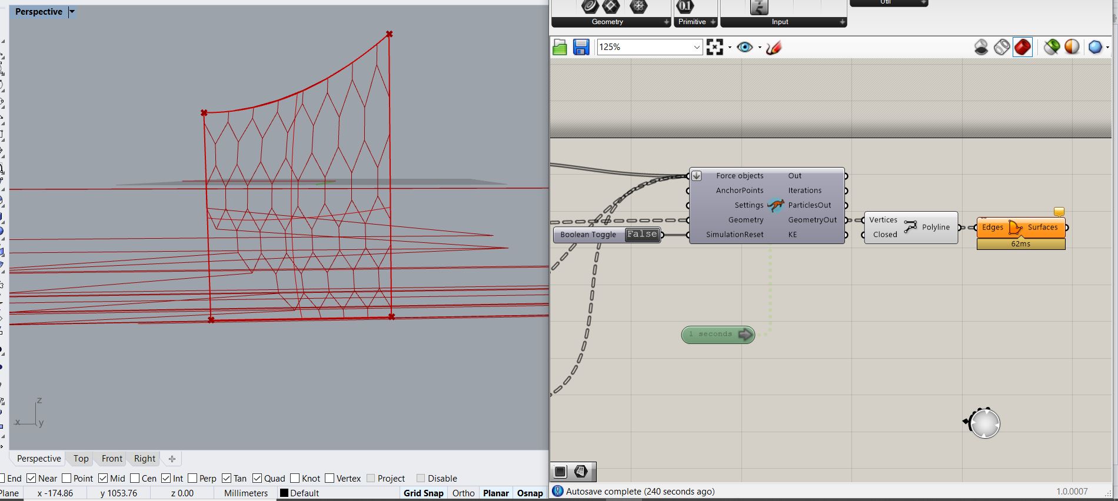Image resolution: width=1118 pixels, height=501 pixels.
Task: Enable shaded red preview mode
Action: point(1023,47)
